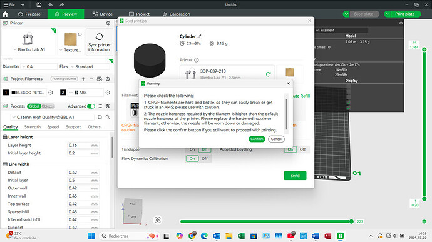Click the Home icon in the top bar
Image resolution: width=432 pixels, height=242 pixels.
[5, 14]
